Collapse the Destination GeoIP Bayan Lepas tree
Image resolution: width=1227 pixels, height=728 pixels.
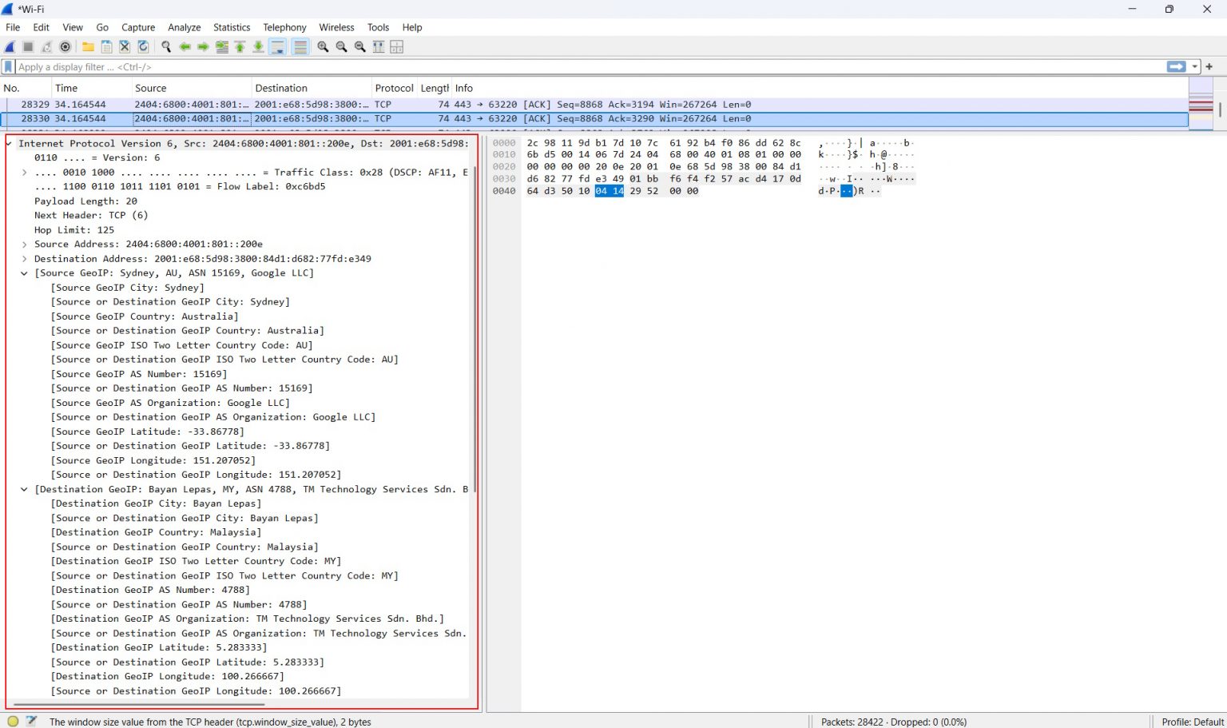(x=23, y=489)
